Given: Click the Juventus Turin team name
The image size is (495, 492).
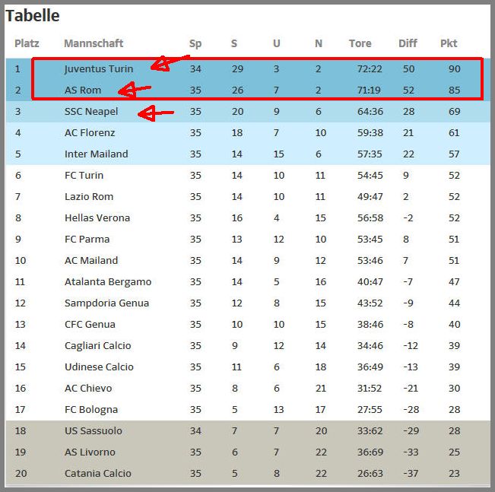Looking at the screenshot, I should tap(99, 69).
